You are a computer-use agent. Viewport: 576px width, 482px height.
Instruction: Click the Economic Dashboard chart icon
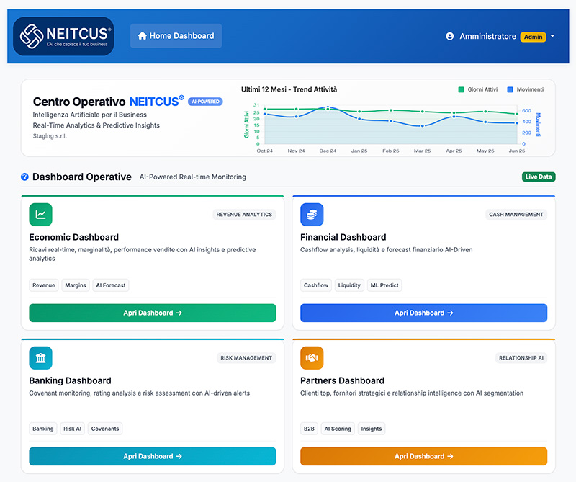40,214
